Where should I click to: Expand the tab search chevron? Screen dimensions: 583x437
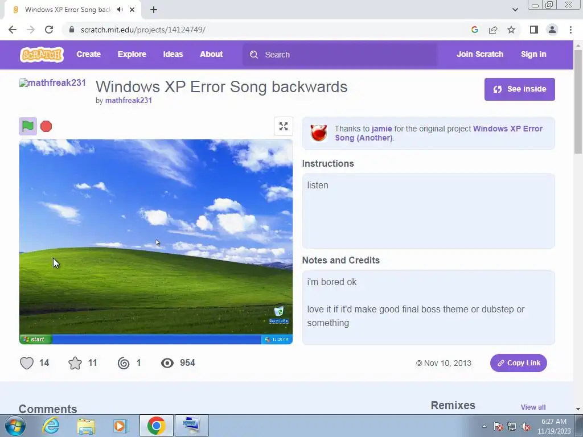click(x=515, y=10)
